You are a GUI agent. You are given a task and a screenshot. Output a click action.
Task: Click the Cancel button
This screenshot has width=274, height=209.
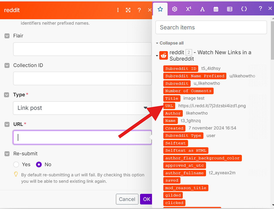click(x=127, y=199)
